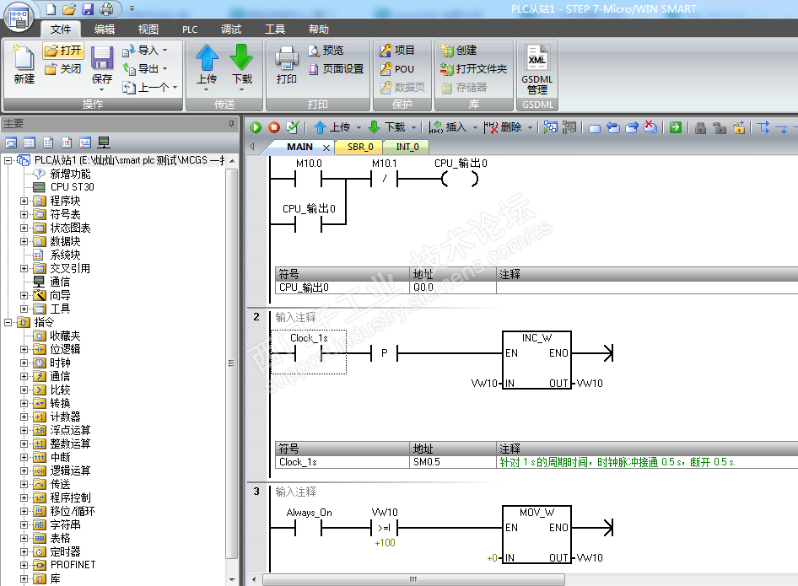The image size is (798, 586).
Task: Remove all bookmarks icon
Action: [650, 127]
